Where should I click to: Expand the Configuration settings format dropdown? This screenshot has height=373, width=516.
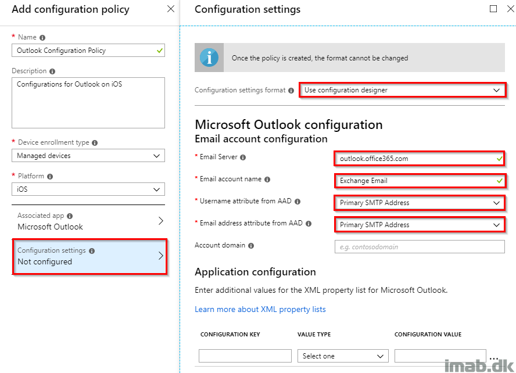(403, 90)
